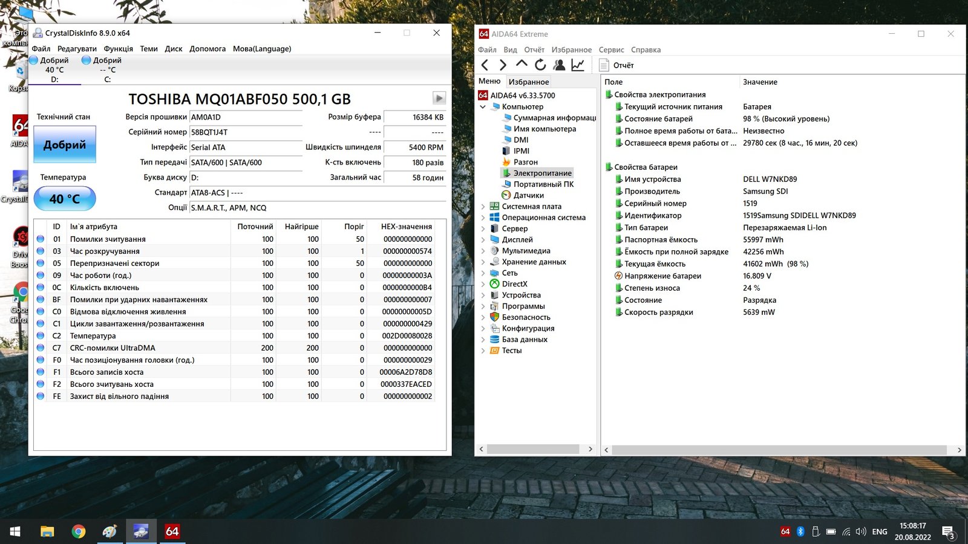Open Справка menu in AIDA64
Viewport: 968px width, 544px height.
(646, 50)
